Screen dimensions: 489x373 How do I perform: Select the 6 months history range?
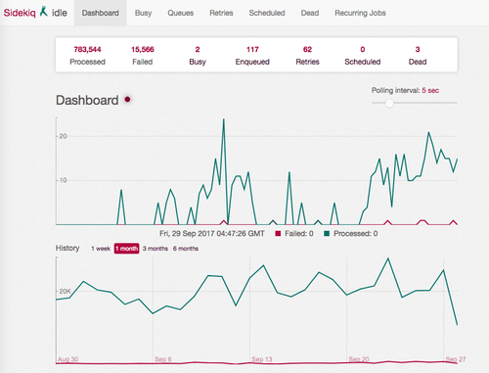pyautogui.click(x=186, y=249)
